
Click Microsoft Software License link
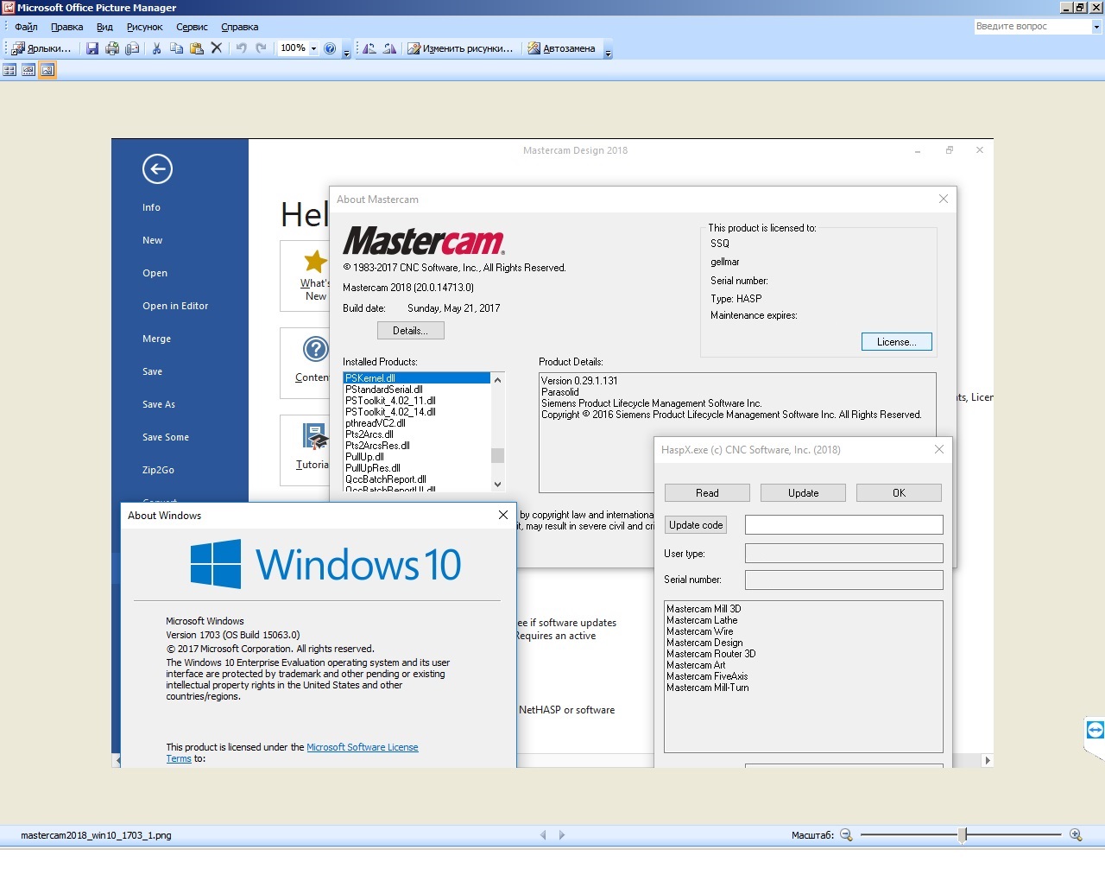[363, 747]
